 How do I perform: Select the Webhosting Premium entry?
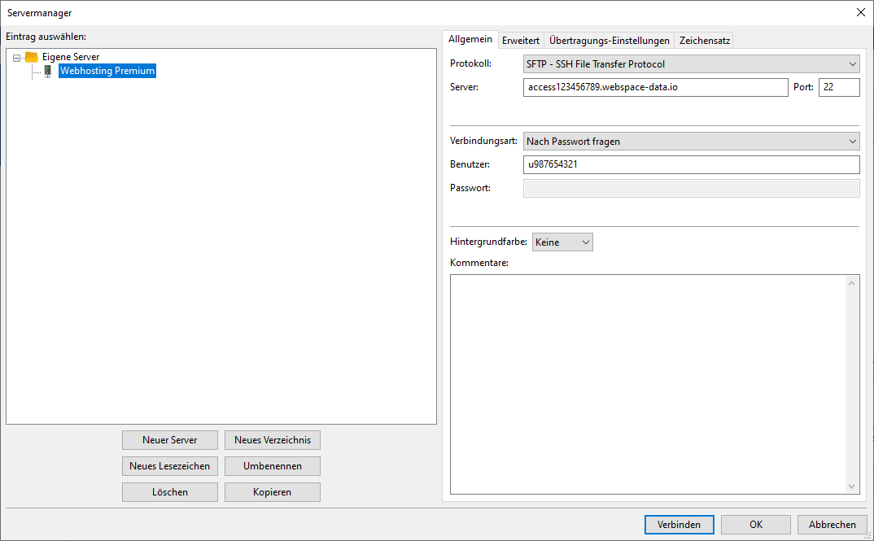(107, 71)
